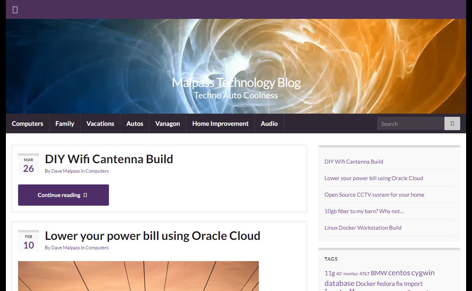Screen dimensions: 472x291
Task: Open the Audio menu item
Action: tap(269, 123)
